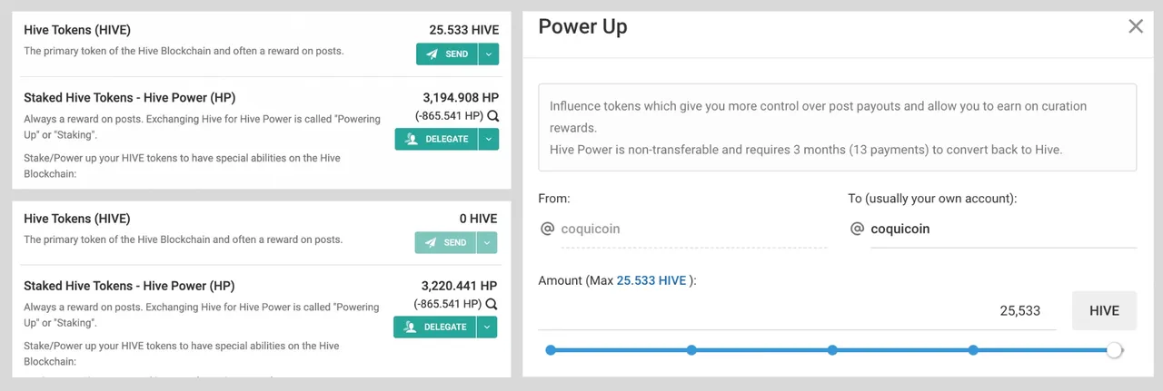Click faded SEND button beside 0 HIVE
Image resolution: width=1163 pixels, height=391 pixels.
pos(447,242)
